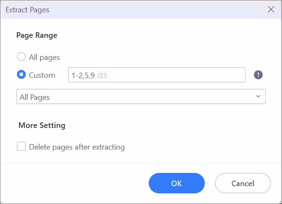Viewport: 282px width, 204px height.
Task: Click the "More Setting" heading
Action: 42,125
